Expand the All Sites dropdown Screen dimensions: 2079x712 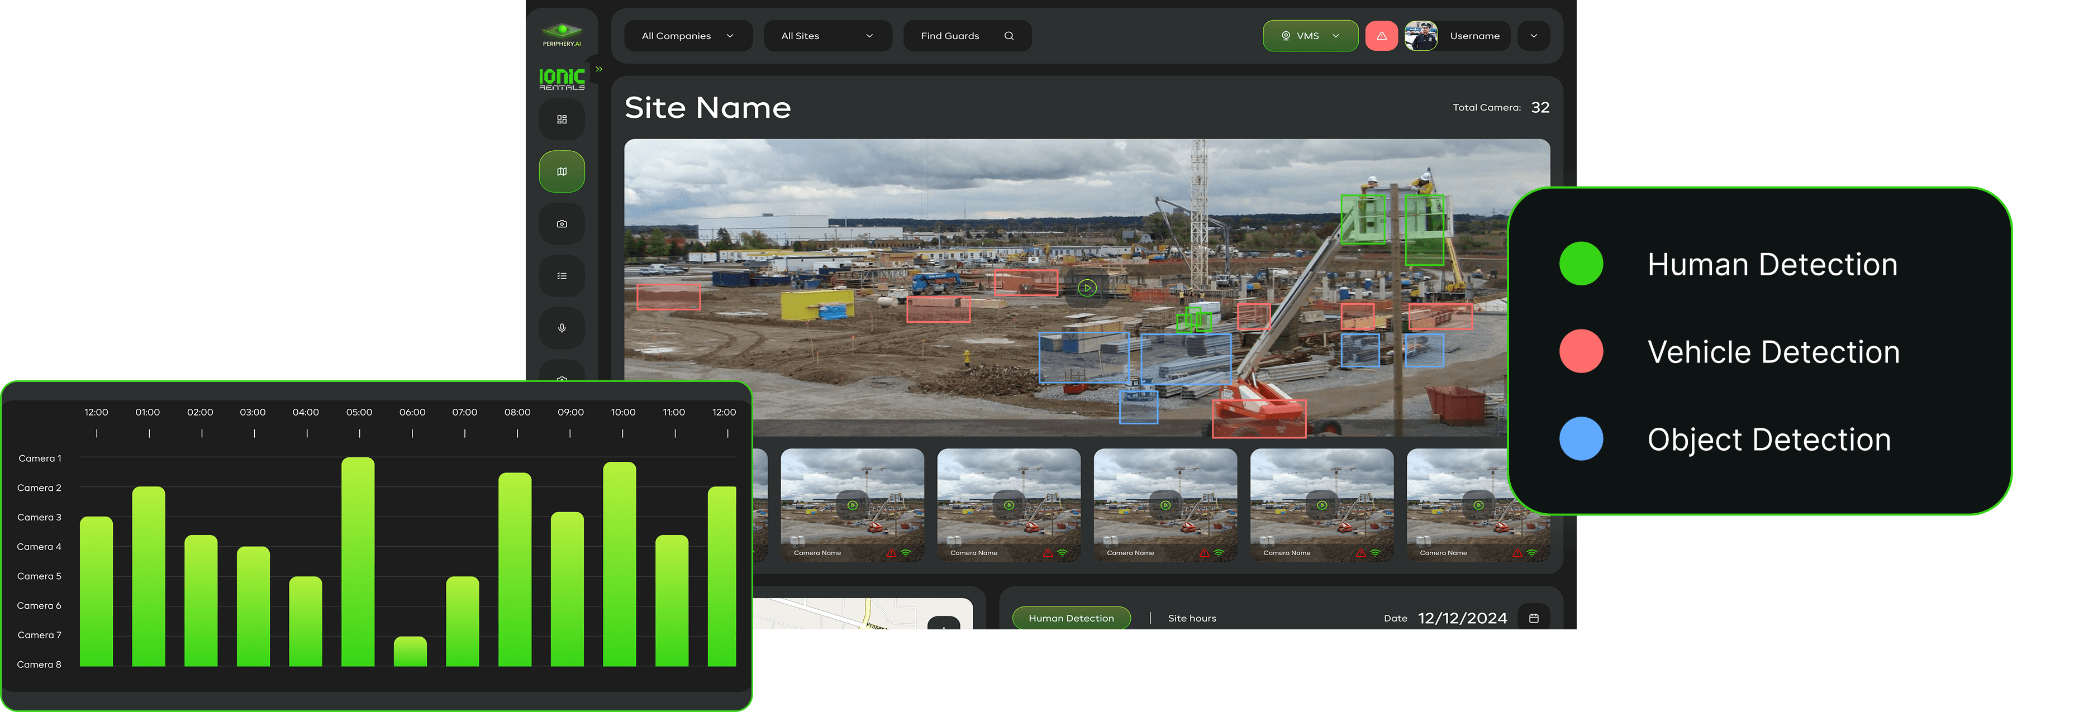coord(827,36)
